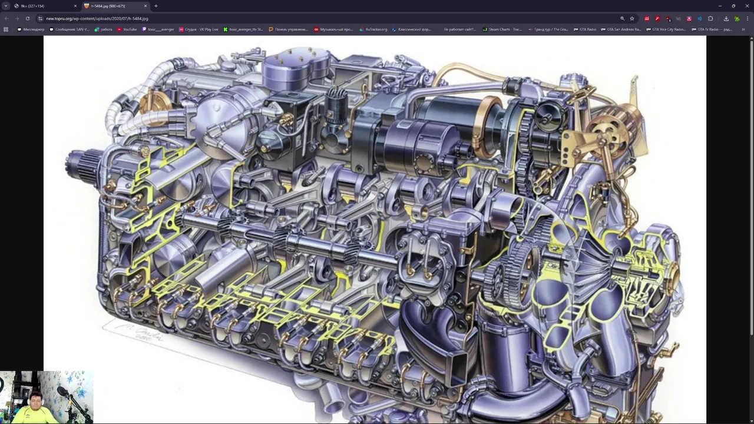
Task: Open the dark red extension icon with badge
Action: (668, 18)
